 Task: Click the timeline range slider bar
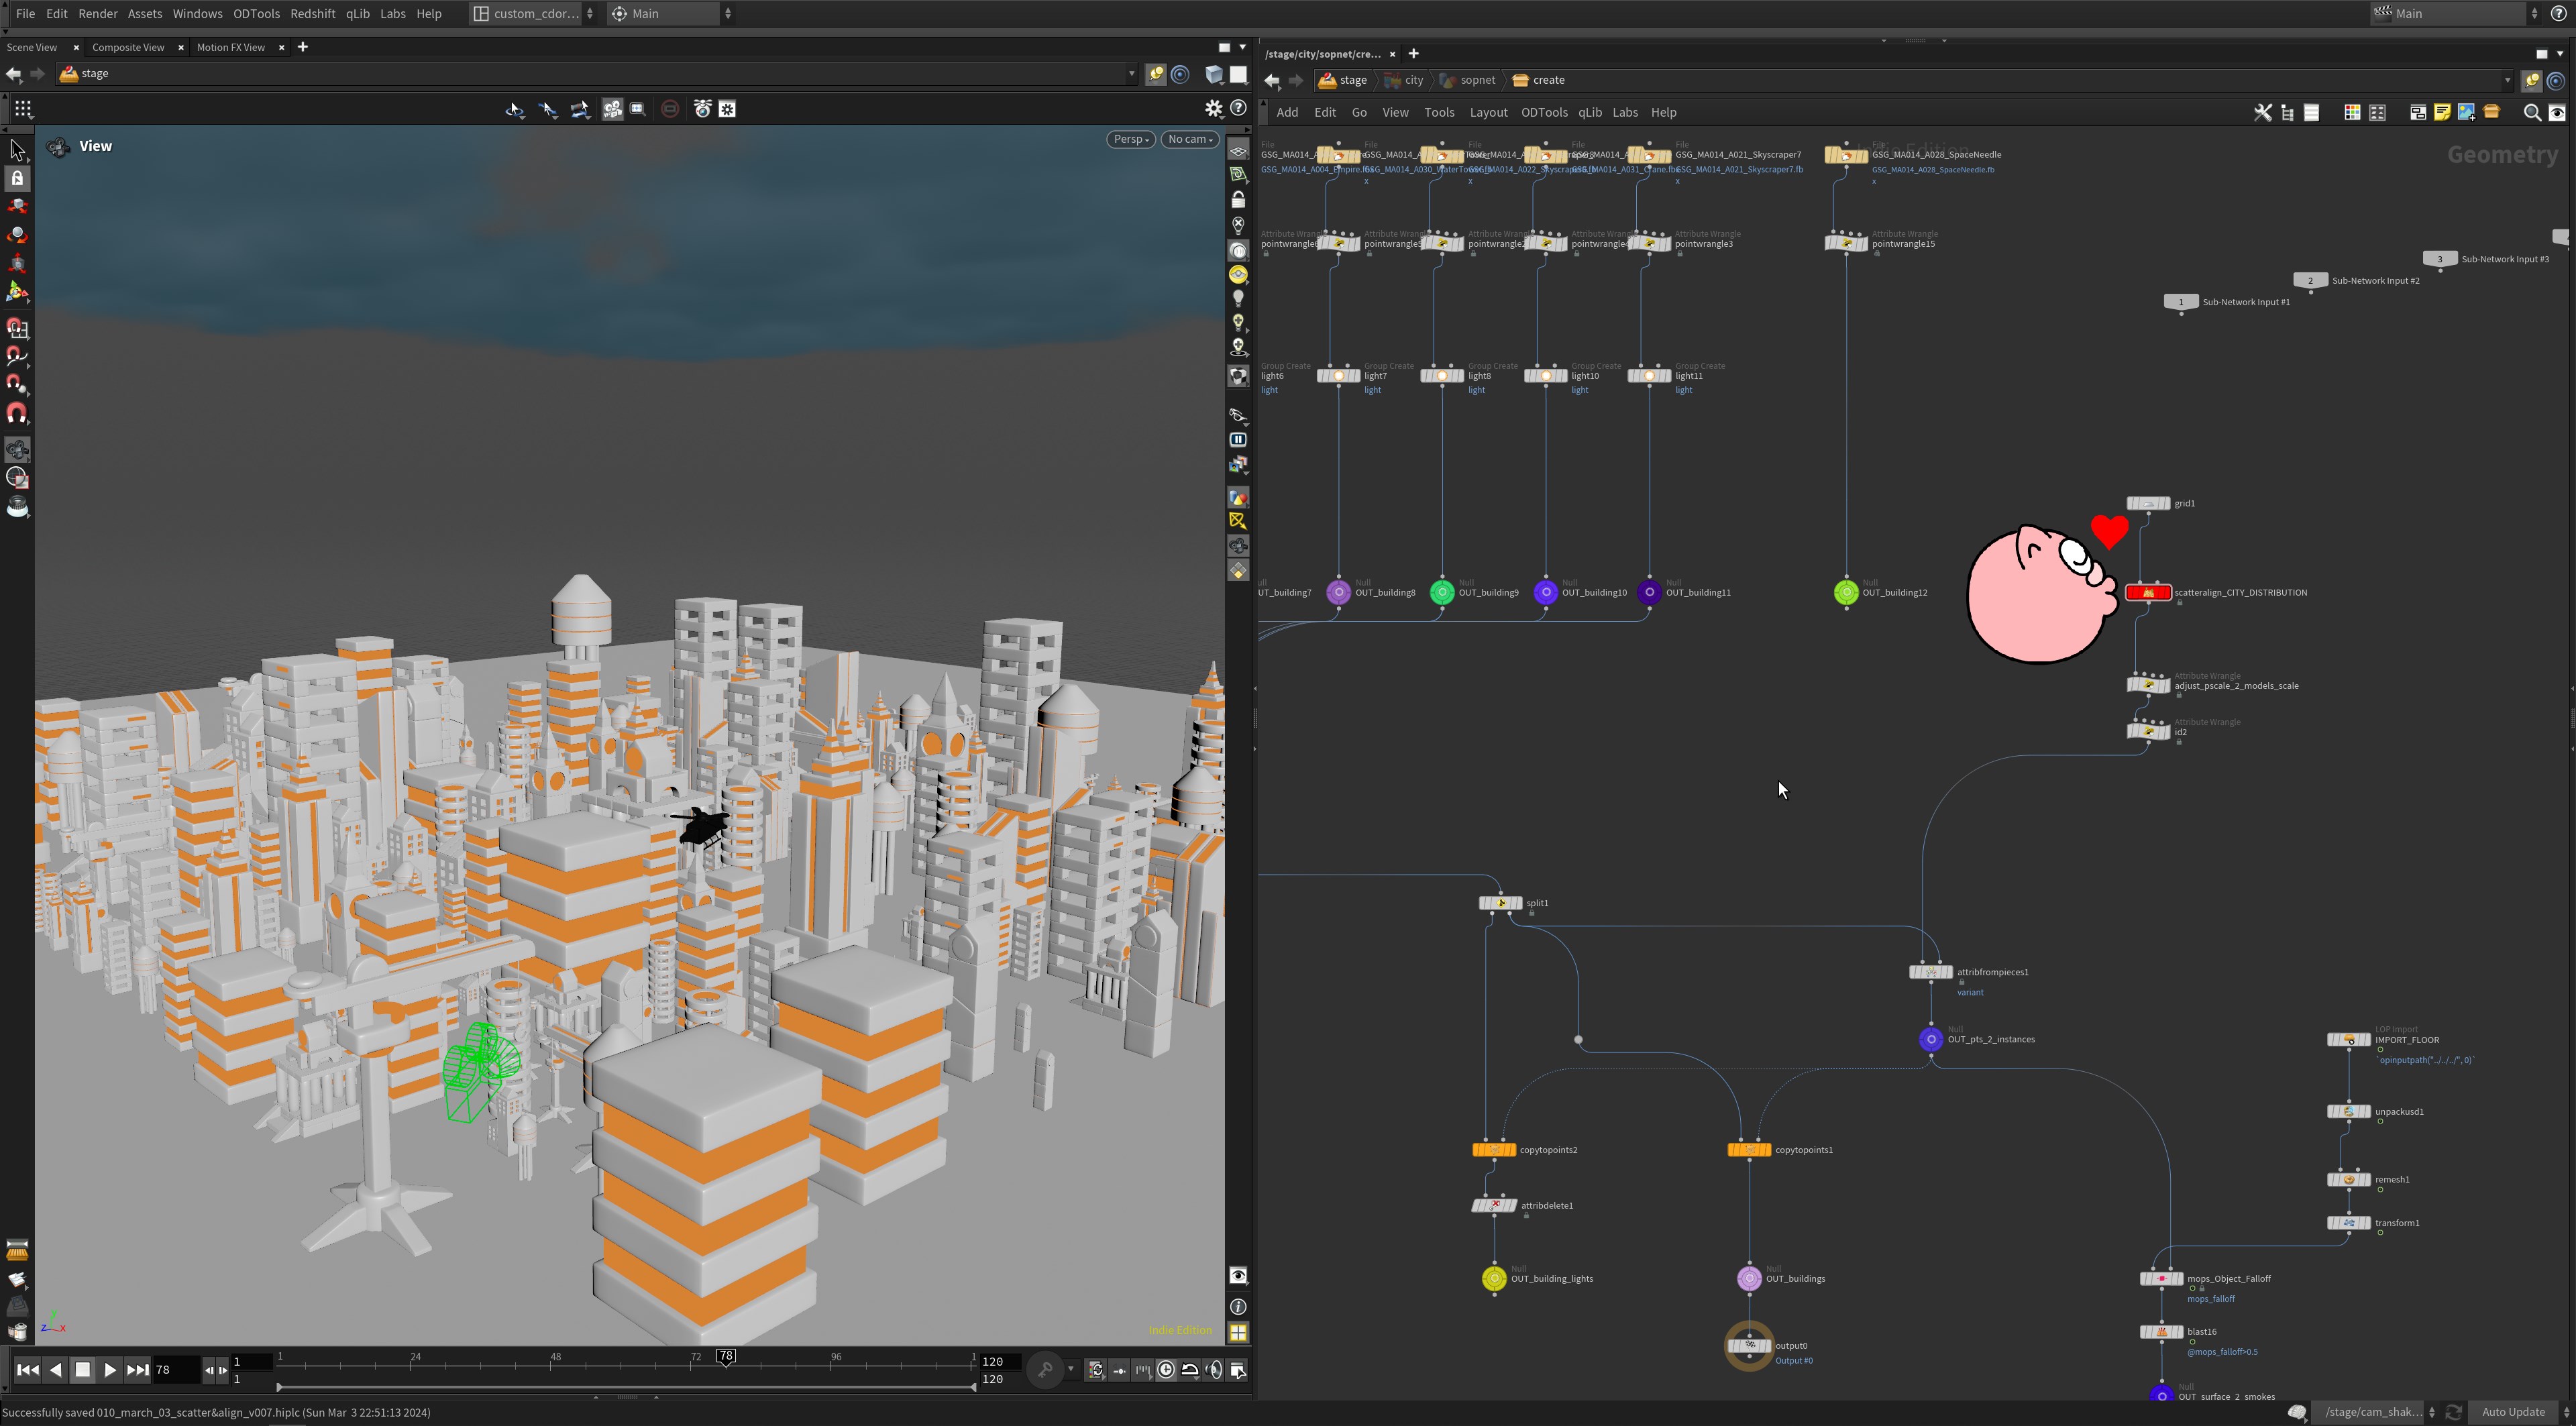click(x=626, y=1388)
